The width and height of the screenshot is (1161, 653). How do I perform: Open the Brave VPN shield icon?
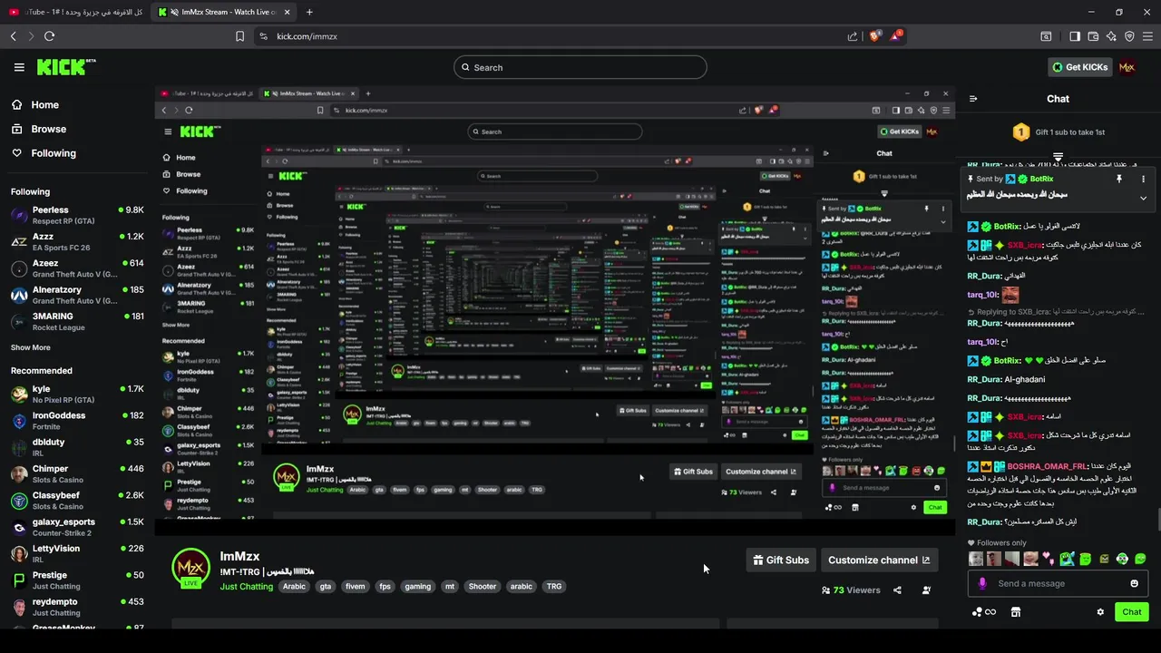click(1129, 36)
